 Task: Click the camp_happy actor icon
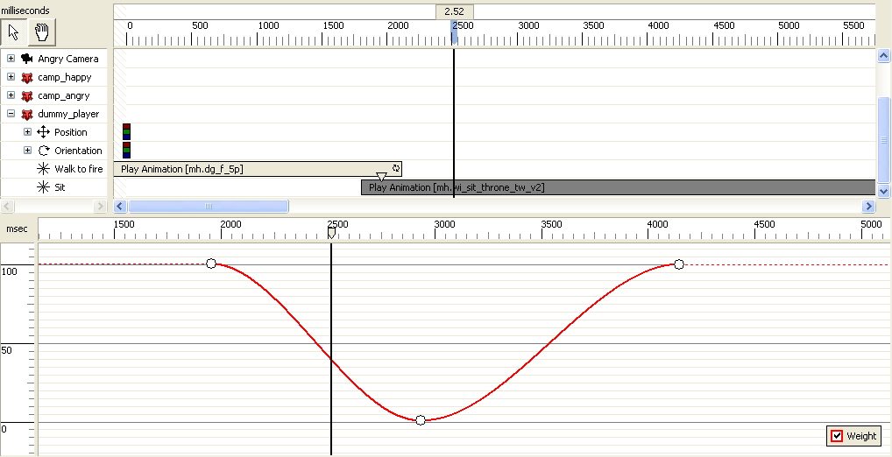point(27,77)
